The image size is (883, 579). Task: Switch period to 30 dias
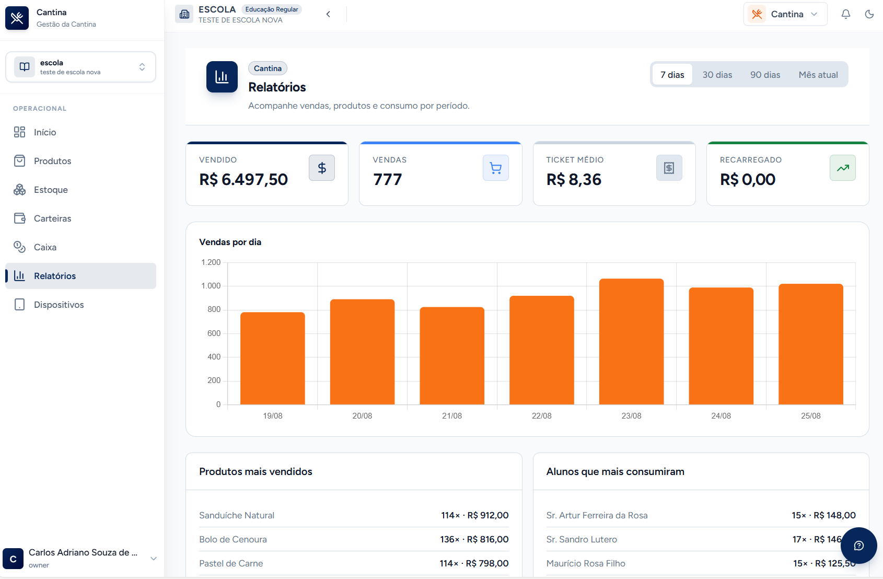[x=717, y=75]
